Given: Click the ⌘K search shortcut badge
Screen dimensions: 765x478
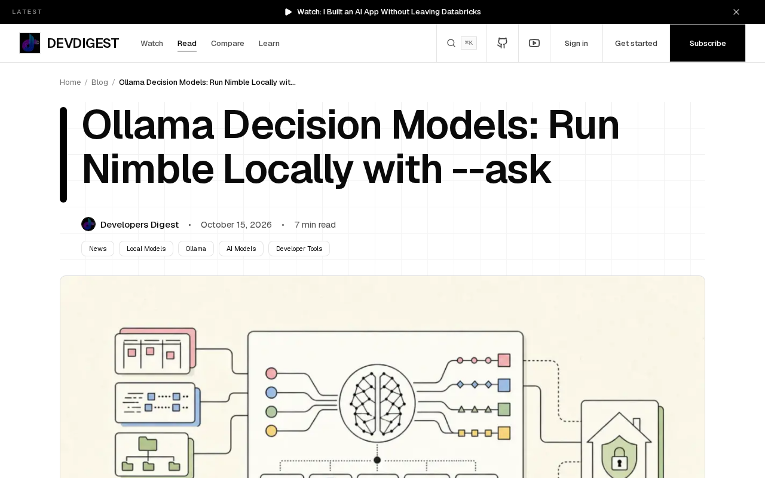Looking at the screenshot, I should point(469,43).
